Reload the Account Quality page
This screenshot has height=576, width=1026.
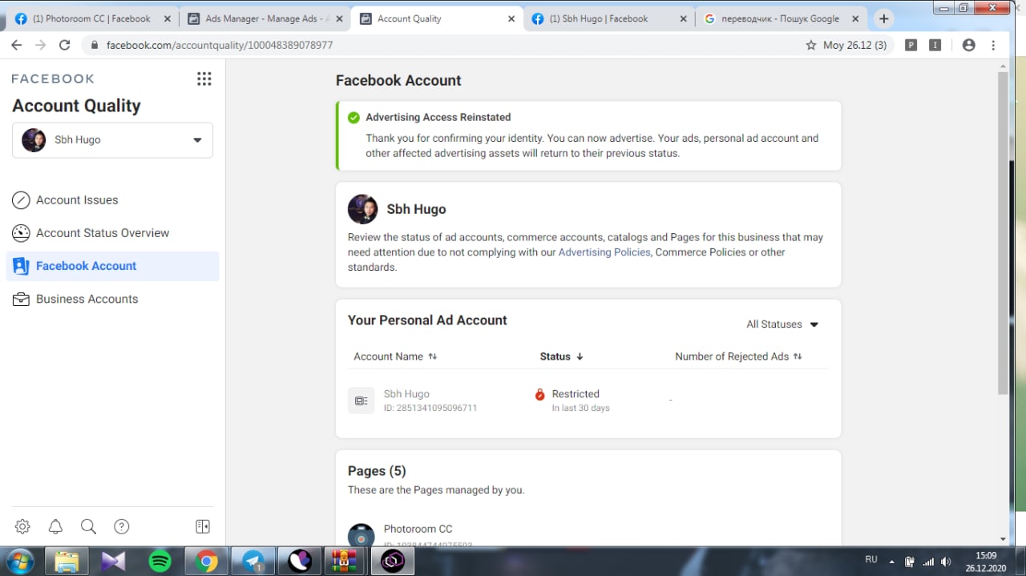coord(65,45)
